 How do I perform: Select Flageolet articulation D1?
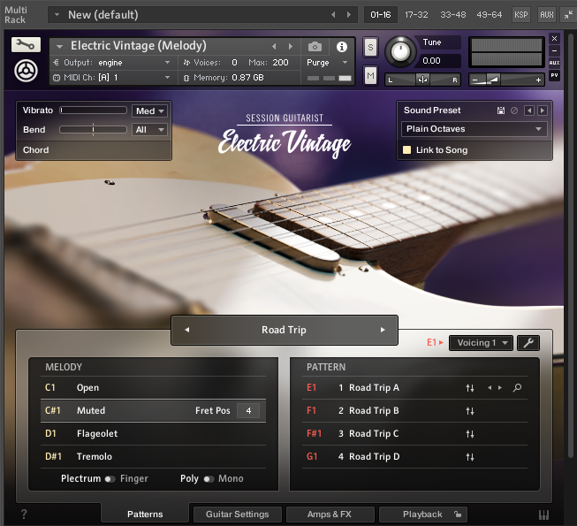153,433
